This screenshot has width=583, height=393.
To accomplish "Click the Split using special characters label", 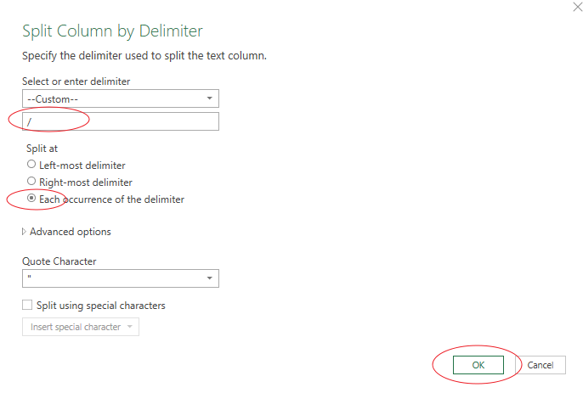I will click(100, 306).
